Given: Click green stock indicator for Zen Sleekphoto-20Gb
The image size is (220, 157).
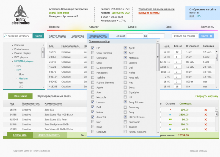Looking at the screenshot, I should [170, 125].
